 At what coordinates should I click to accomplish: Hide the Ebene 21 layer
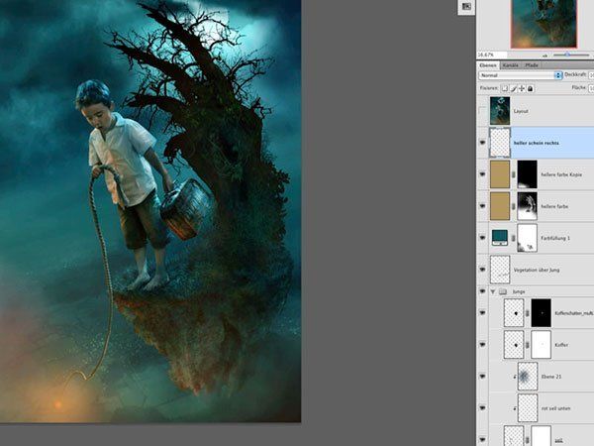coord(482,377)
